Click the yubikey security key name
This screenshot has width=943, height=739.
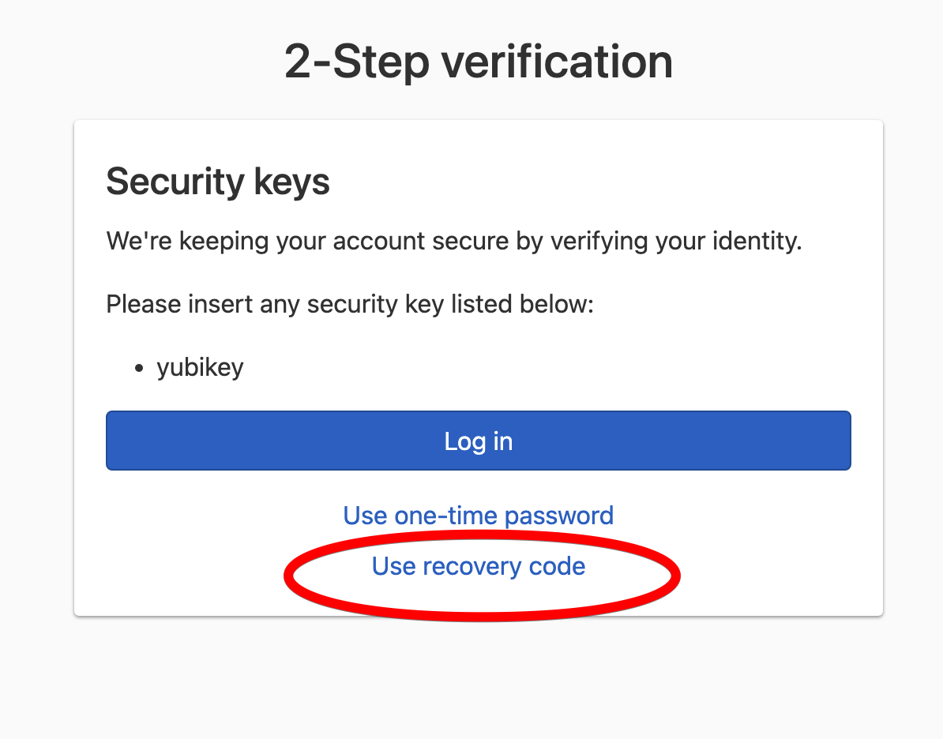click(200, 366)
